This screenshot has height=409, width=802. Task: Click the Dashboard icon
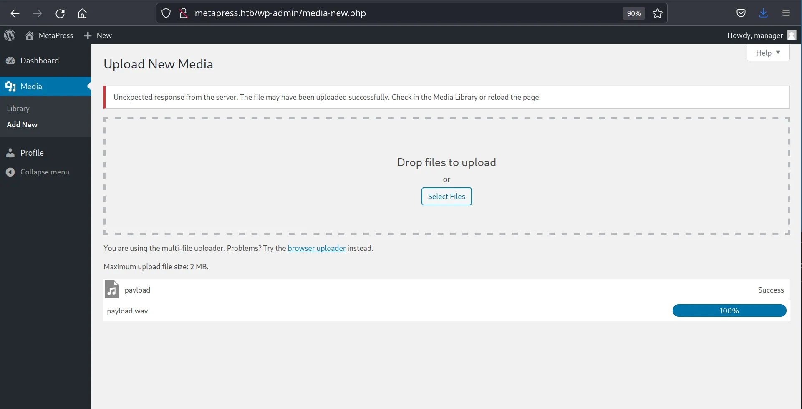(10, 61)
